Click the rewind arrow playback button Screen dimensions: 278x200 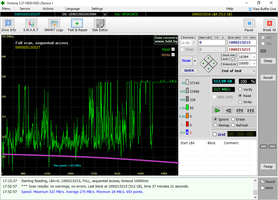click(x=228, y=111)
